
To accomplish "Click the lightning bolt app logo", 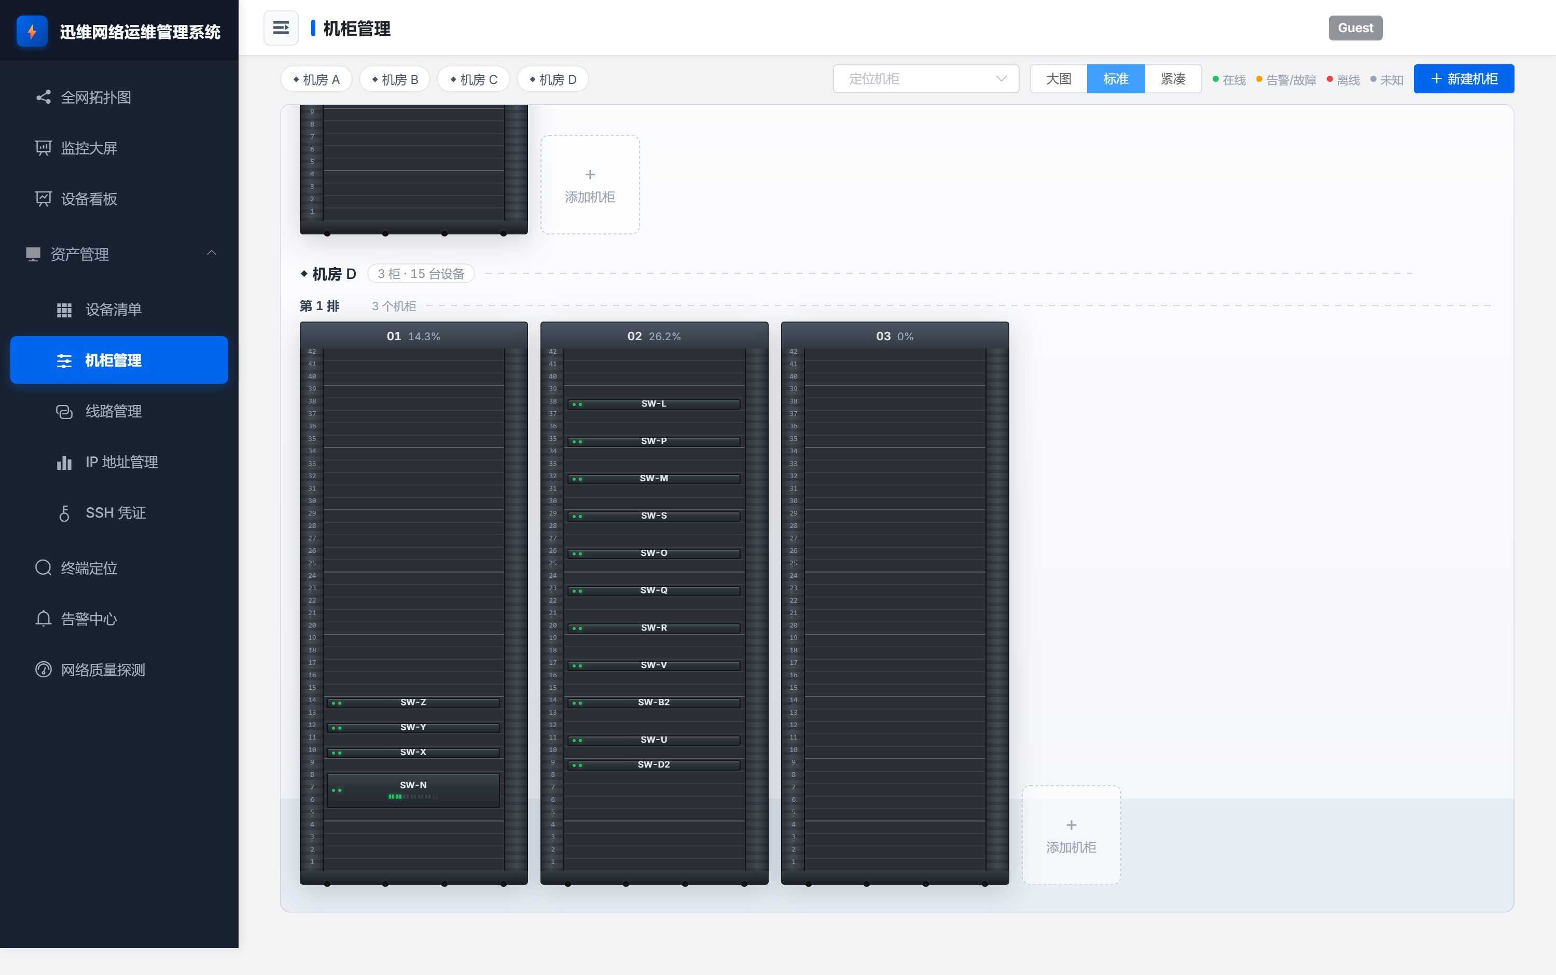I will tap(32, 31).
